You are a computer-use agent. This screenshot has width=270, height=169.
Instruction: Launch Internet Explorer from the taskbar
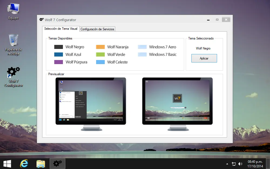click(x=24, y=164)
